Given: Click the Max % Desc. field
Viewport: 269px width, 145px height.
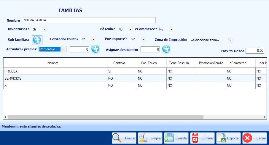Looking at the screenshot, I should pyautogui.click(x=255, y=51).
